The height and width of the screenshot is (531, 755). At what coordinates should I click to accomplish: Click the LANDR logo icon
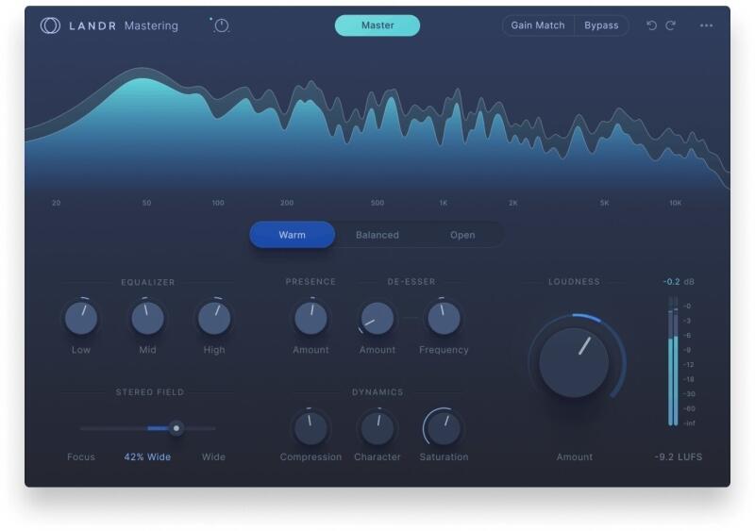tap(50, 25)
